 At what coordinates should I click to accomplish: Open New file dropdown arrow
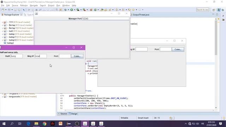pyautogui.click(x=6, y=10)
